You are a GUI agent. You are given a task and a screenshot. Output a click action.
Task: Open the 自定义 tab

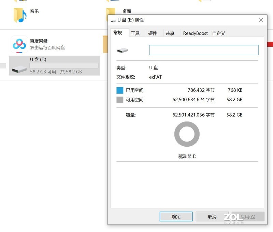tap(218, 33)
